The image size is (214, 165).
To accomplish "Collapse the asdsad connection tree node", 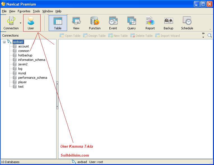I will point(4,42).
